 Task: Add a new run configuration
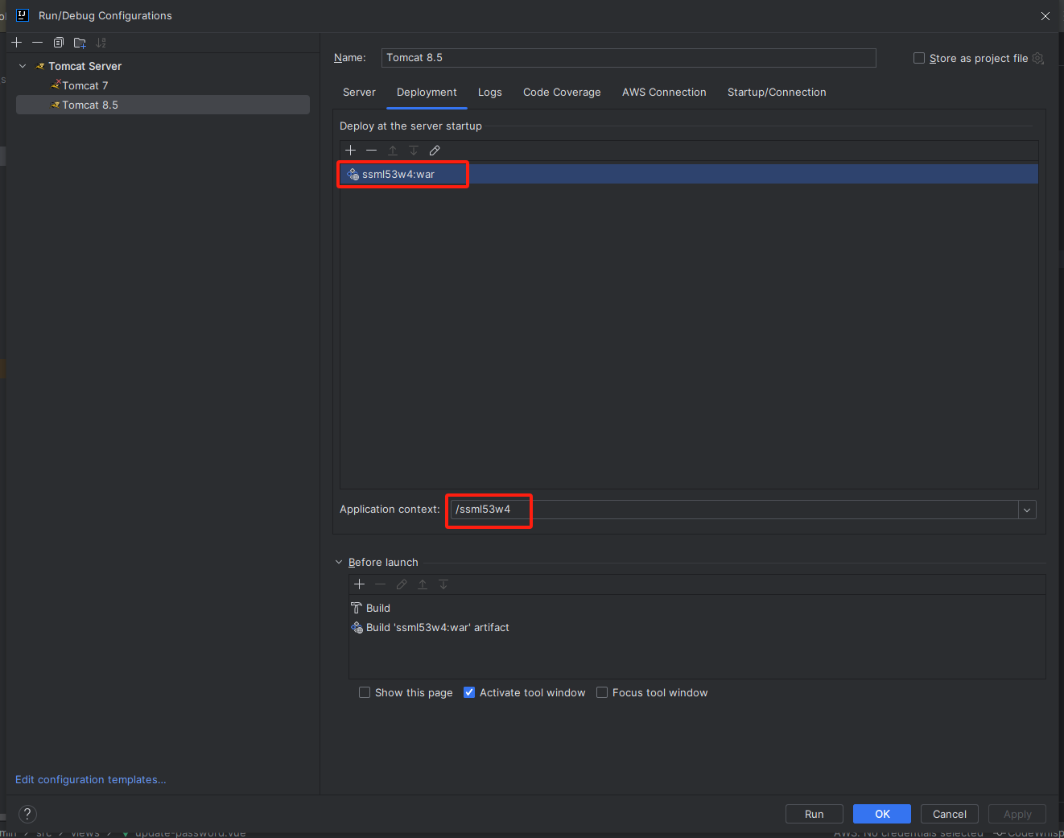[x=16, y=43]
